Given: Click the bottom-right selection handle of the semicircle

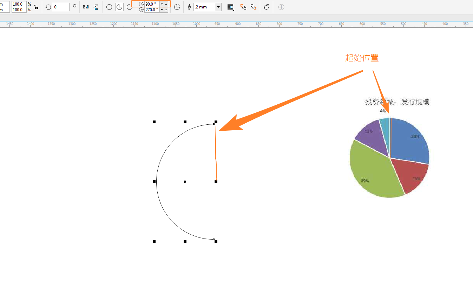Looking at the screenshot, I should 216,241.
